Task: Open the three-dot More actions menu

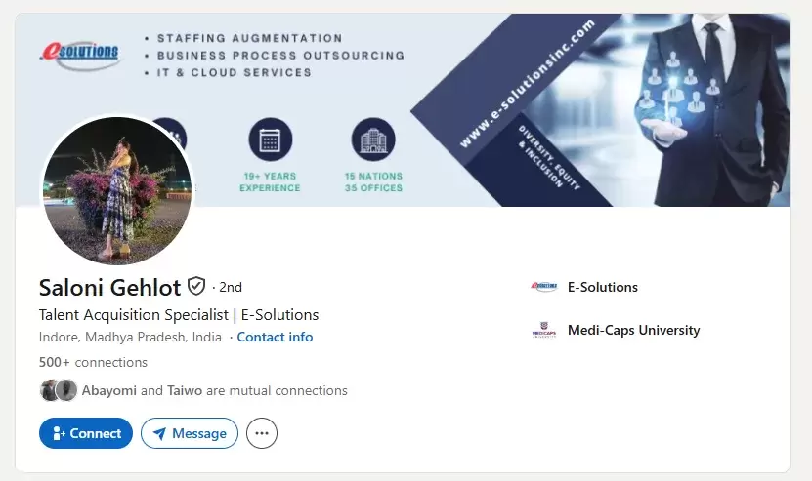Action: point(262,433)
